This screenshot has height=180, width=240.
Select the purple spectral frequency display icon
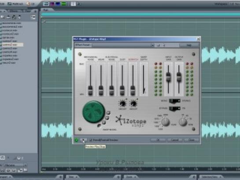[x=52, y=4]
